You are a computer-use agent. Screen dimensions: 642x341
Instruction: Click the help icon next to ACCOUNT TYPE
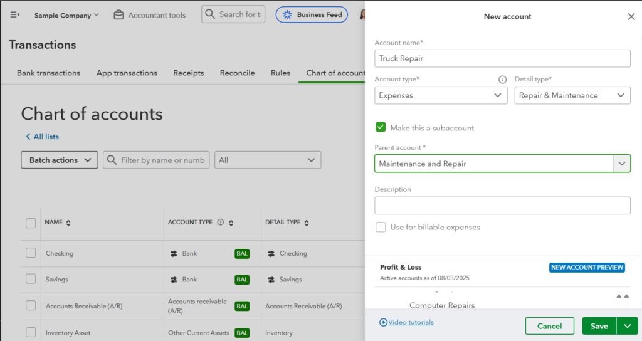pyautogui.click(x=220, y=223)
